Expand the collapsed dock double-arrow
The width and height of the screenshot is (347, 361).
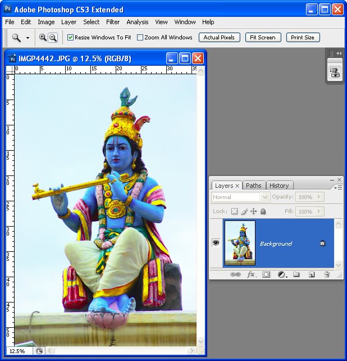click(339, 53)
